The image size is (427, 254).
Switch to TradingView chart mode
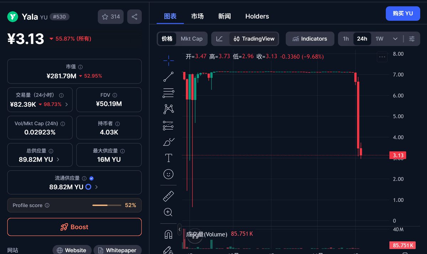point(254,39)
